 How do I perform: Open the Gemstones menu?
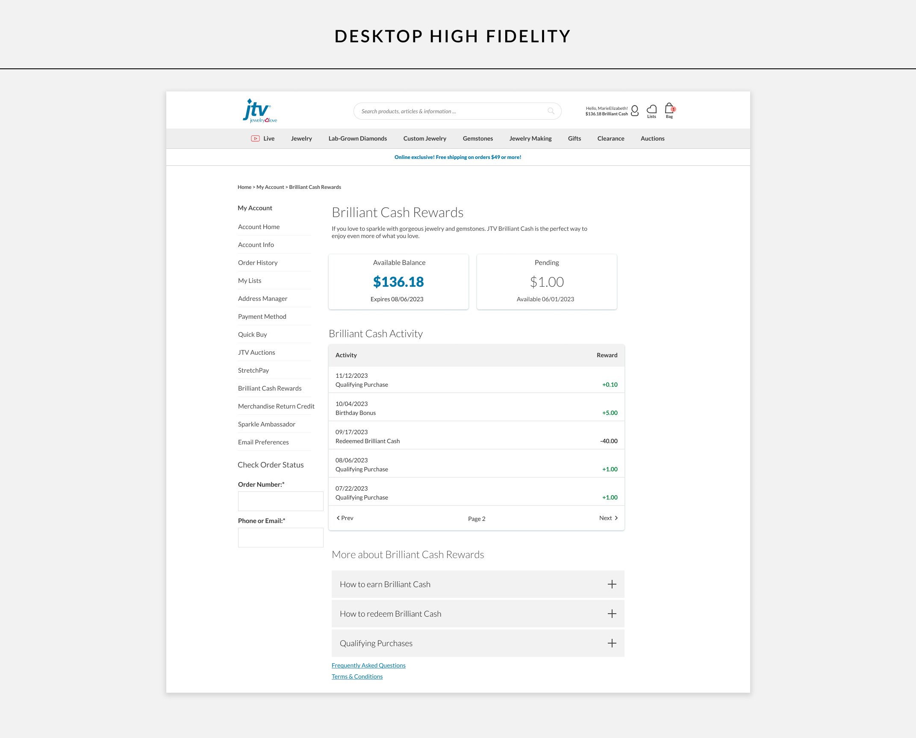[x=477, y=138]
